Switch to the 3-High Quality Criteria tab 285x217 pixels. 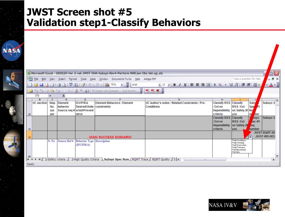tap(85, 159)
